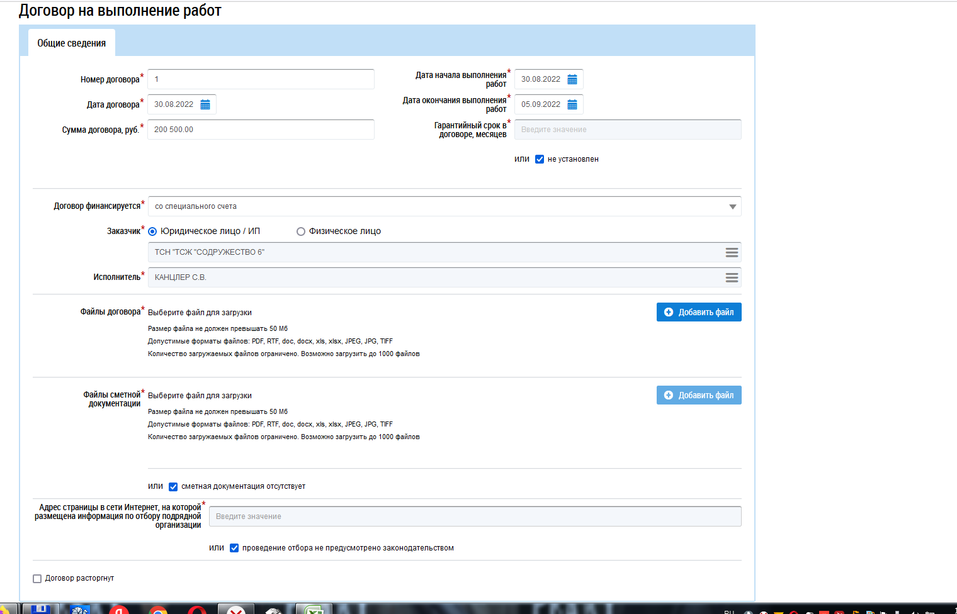Click the 'Номер договора' label
Screen dimensions: 957x614
tap(110, 80)
